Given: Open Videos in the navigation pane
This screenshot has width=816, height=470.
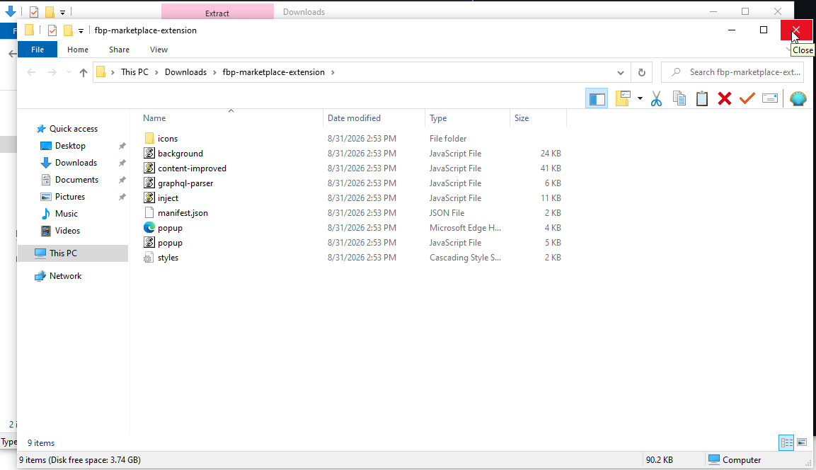Looking at the screenshot, I should tap(67, 231).
